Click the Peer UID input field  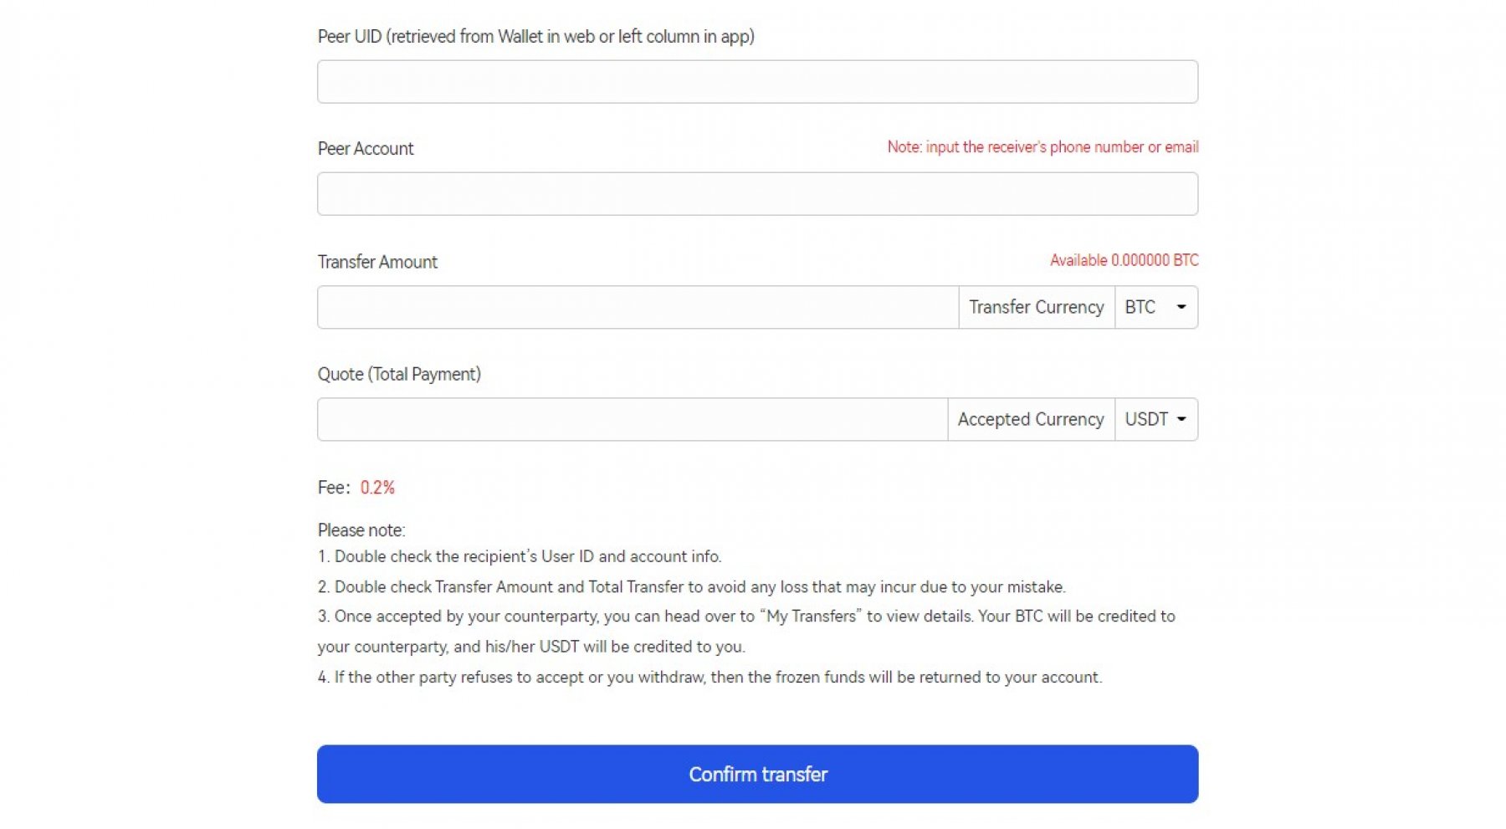(757, 82)
